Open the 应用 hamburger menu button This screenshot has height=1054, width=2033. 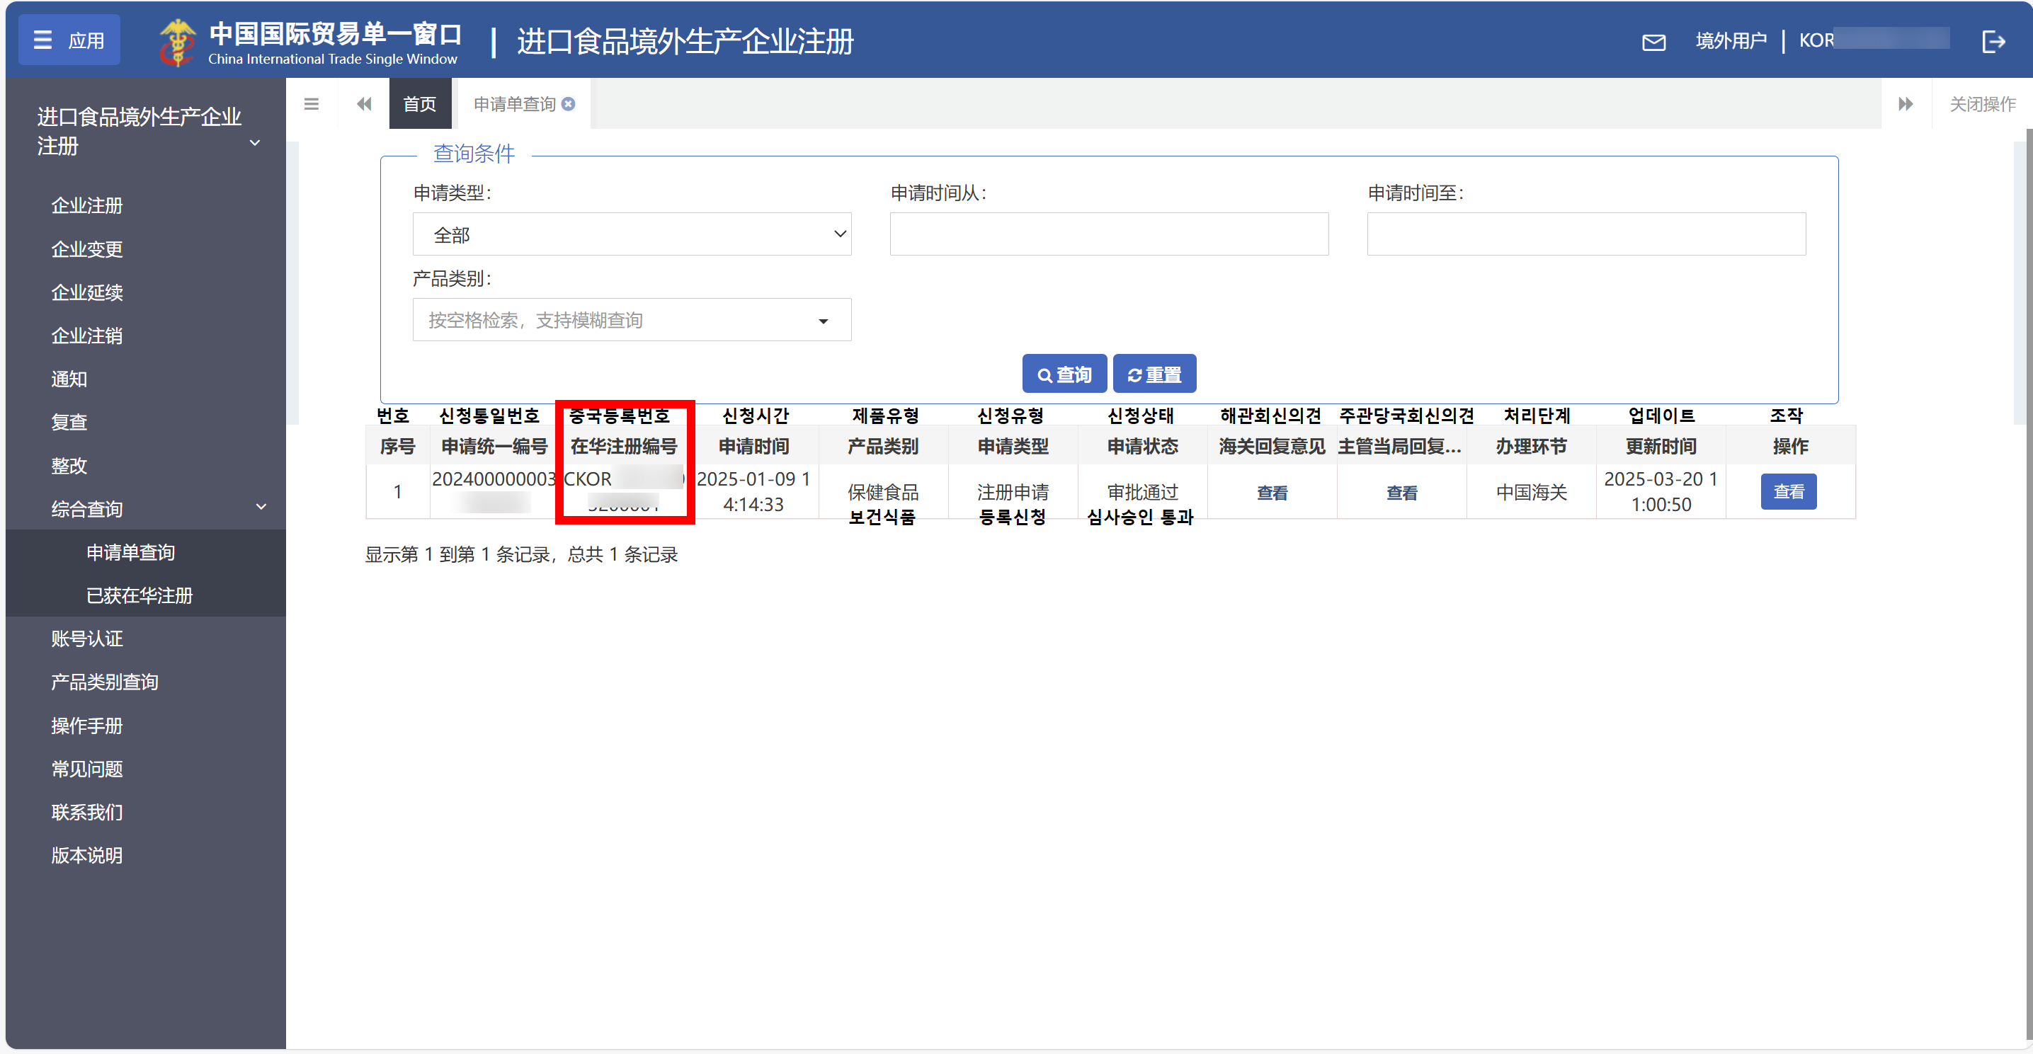pos(69,40)
